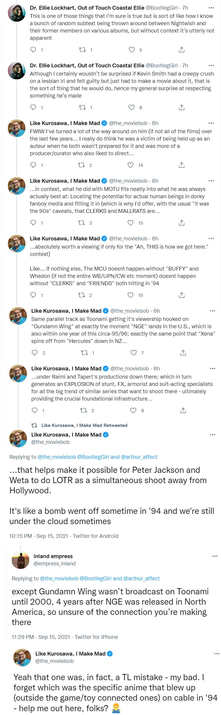Retweet the Toonami Gundamn Wing tweet
The height and width of the screenshot is (715, 221).
point(84,353)
